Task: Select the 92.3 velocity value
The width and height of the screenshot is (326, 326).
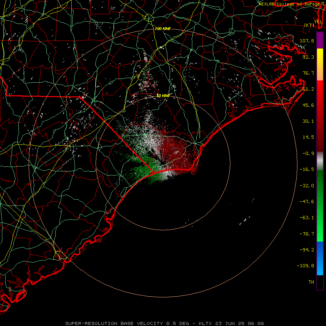Action: coord(308,57)
